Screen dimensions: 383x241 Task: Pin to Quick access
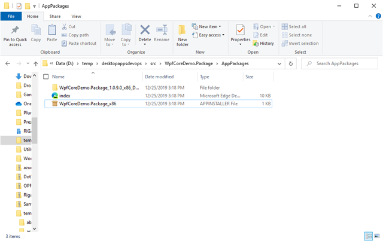click(15, 36)
